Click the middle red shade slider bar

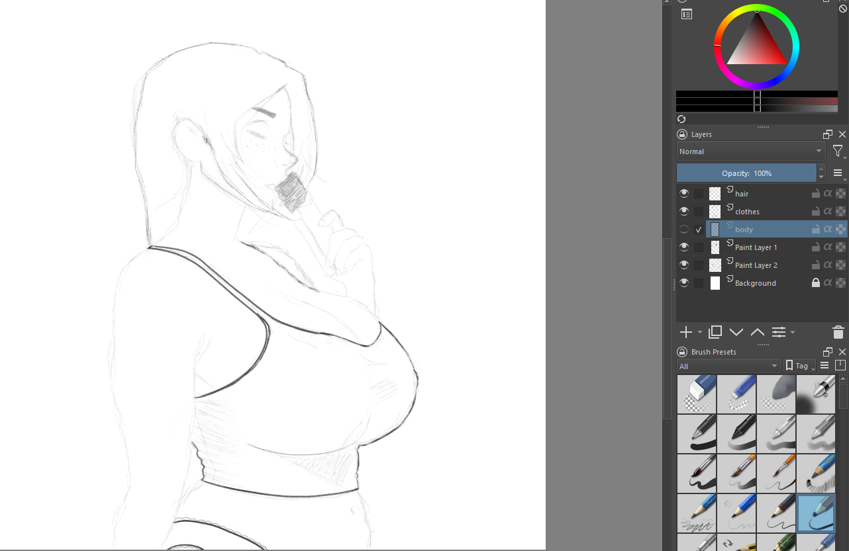point(757,101)
